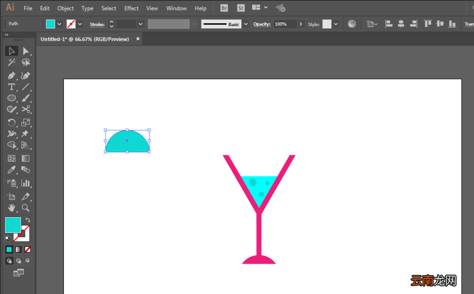This screenshot has height=294, width=474.
Task: Click the cyan Fill swatch in toolbox
Action: pos(13,225)
